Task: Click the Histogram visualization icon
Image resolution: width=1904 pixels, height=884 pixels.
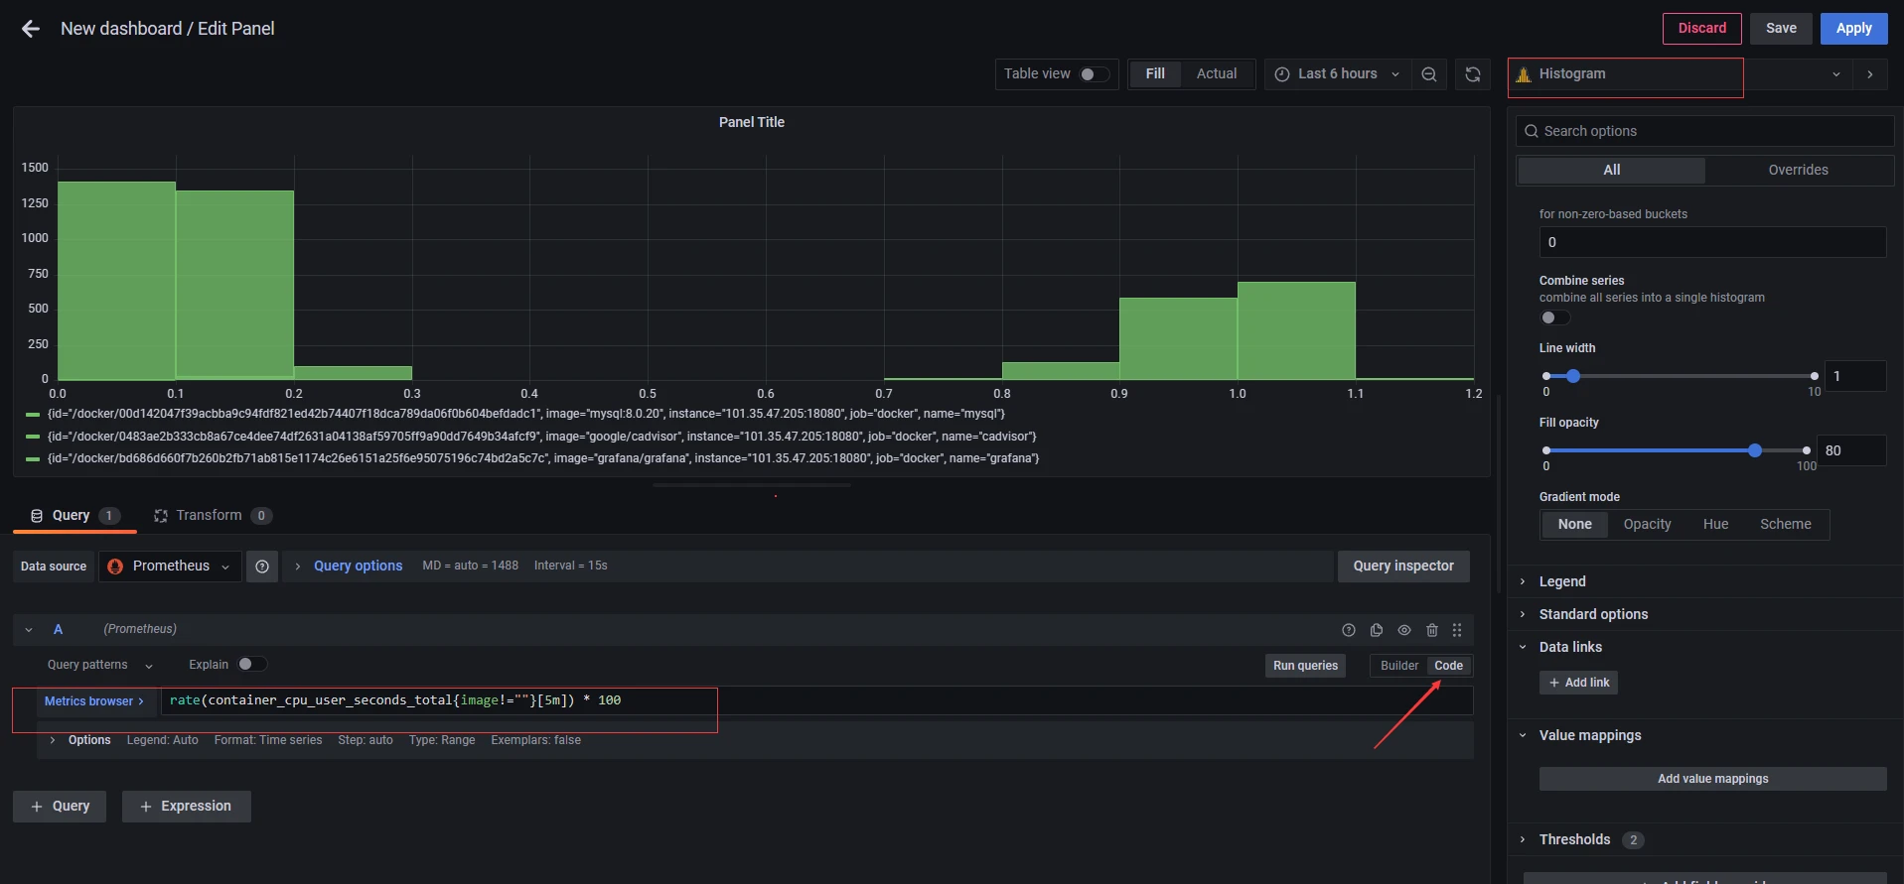Action: 1524,74
